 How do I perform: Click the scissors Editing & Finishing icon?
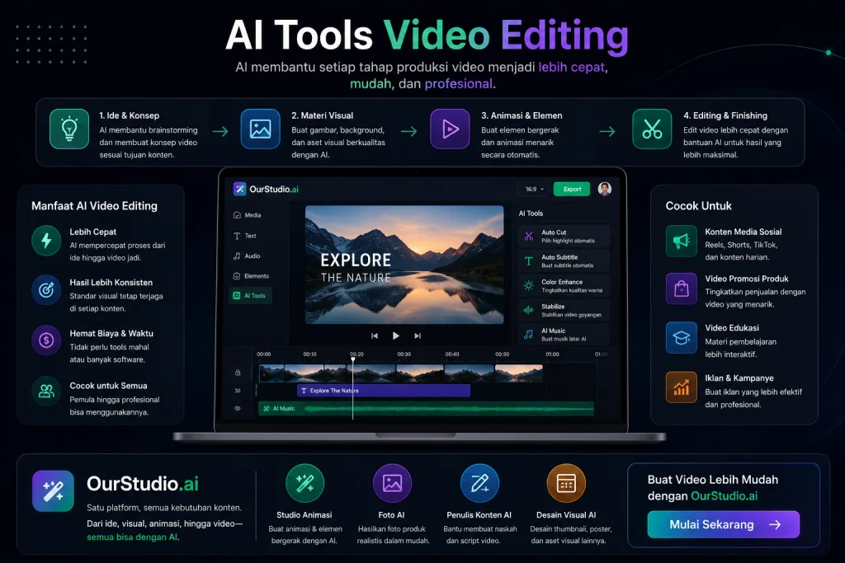pyautogui.click(x=652, y=129)
